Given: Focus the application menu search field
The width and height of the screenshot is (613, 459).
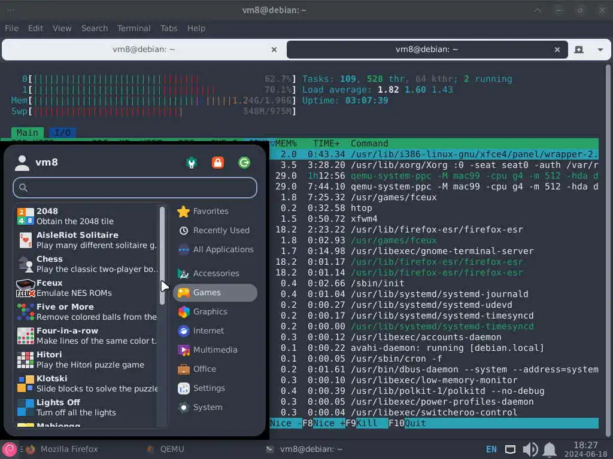Looking at the screenshot, I should point(135,188).
